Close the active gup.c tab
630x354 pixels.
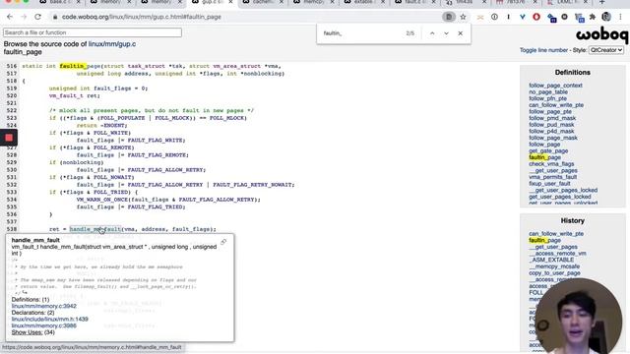[x=230, y=2]
